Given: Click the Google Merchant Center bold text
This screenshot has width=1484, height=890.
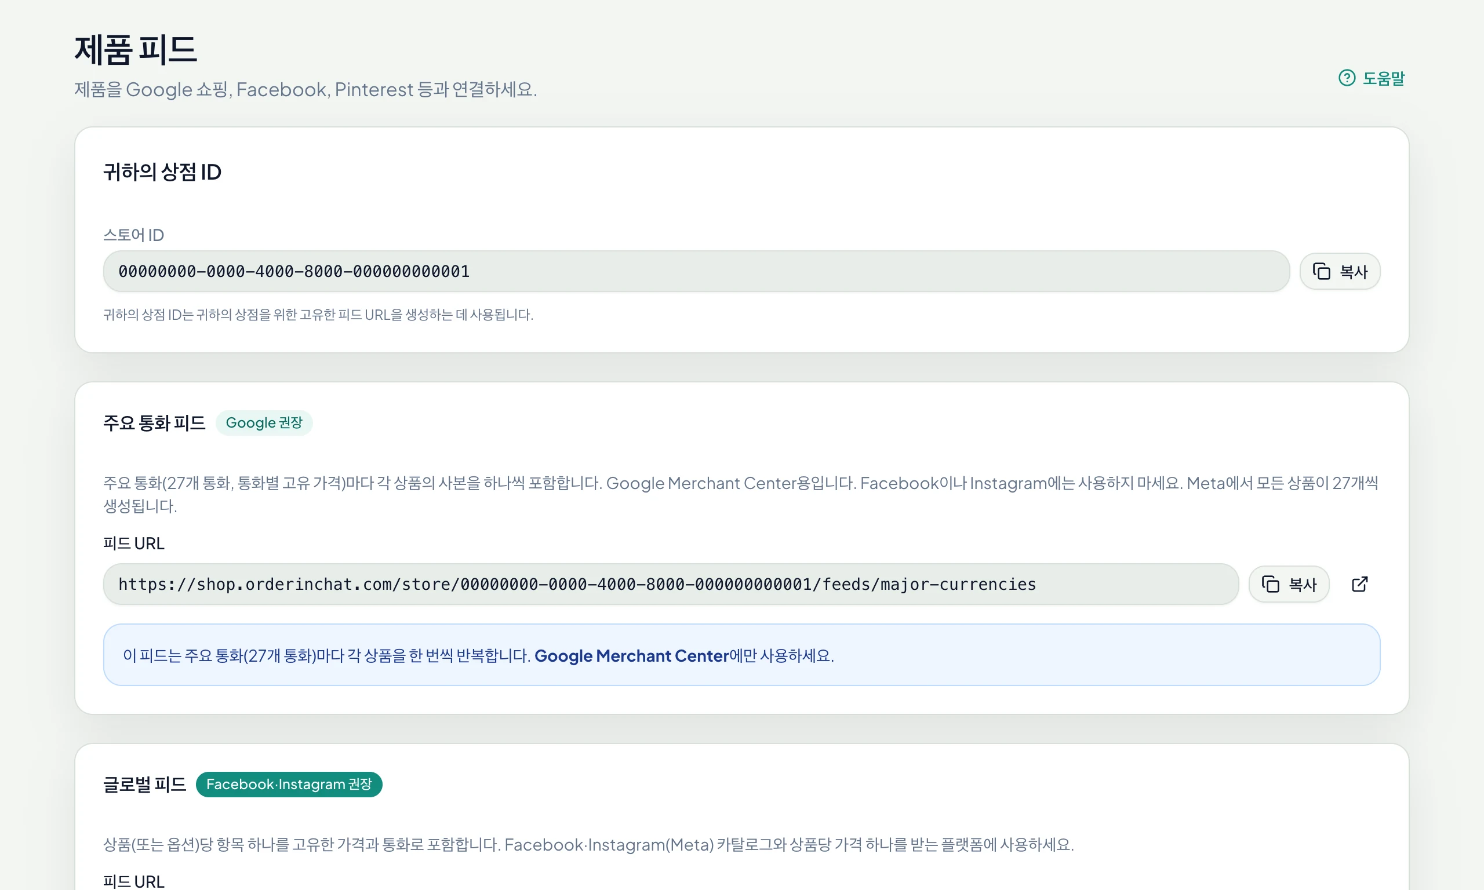Looking at the screenshot, I should (632, 655).
